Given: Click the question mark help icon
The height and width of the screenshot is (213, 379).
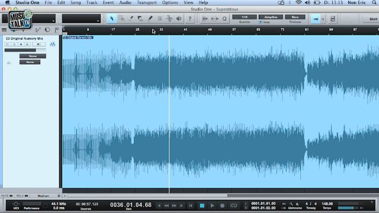Looking at the screenshot, I should click(190, 18).
